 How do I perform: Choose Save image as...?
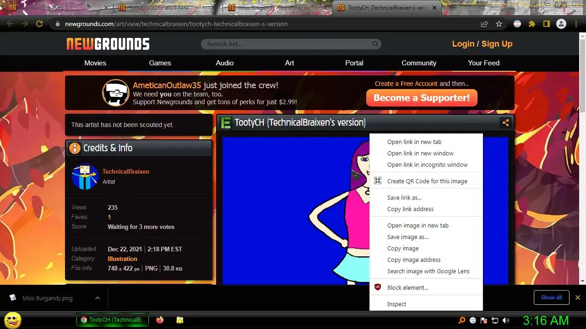[426, 237]
